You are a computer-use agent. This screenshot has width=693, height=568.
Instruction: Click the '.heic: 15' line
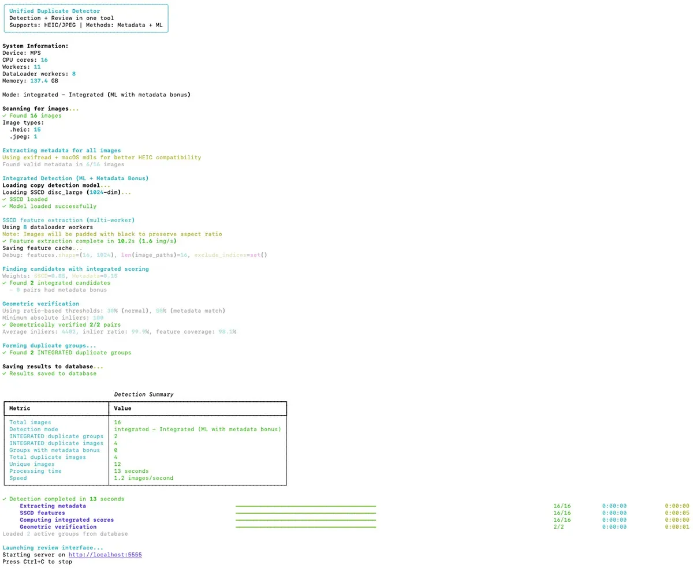point(25,129)
